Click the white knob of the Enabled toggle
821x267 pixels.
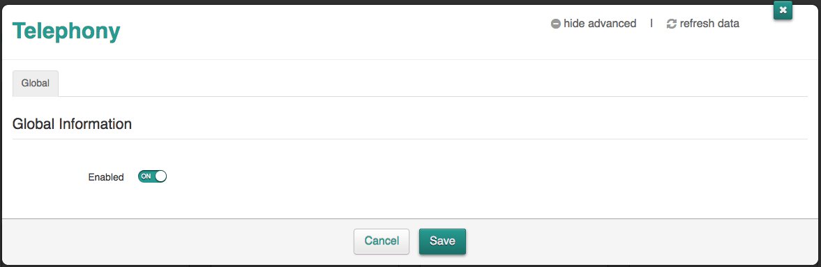[x=160, y=176]
